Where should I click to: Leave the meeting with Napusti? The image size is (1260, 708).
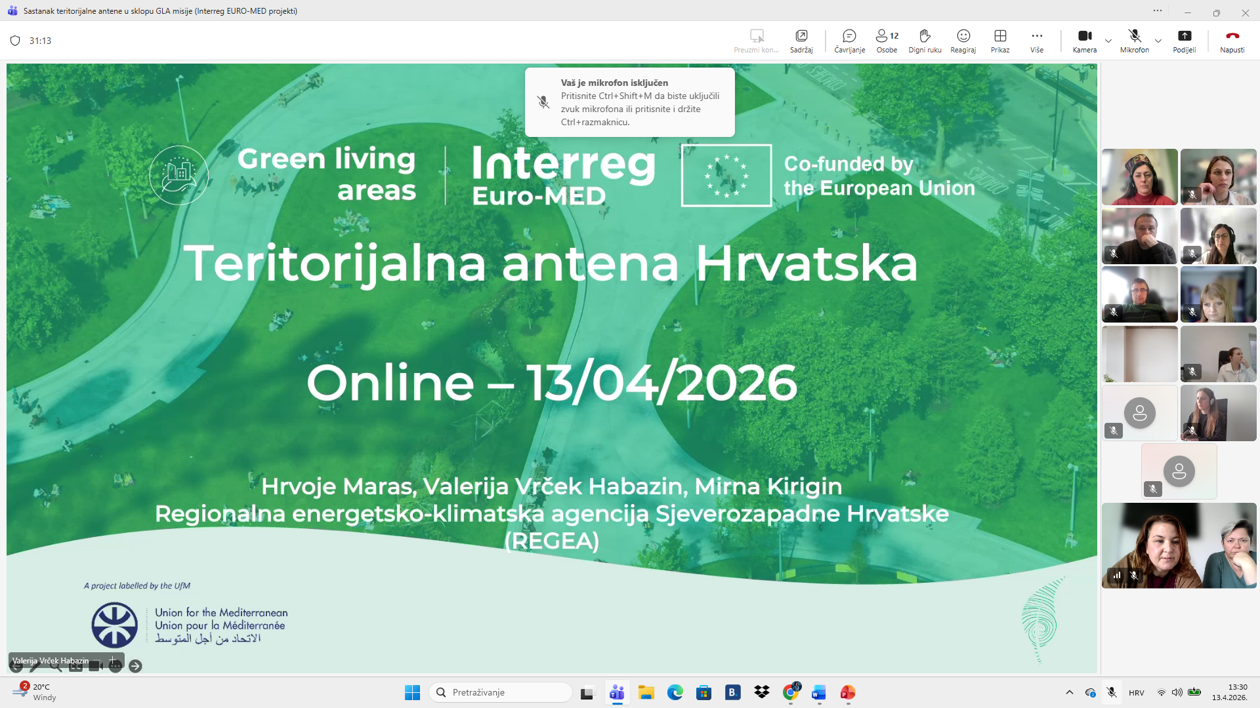[1232, 41]
